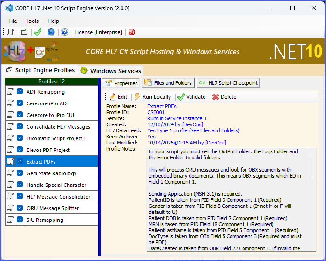Click the Profile ID value CSE001
Screen dimensions: 326x261
156,112
